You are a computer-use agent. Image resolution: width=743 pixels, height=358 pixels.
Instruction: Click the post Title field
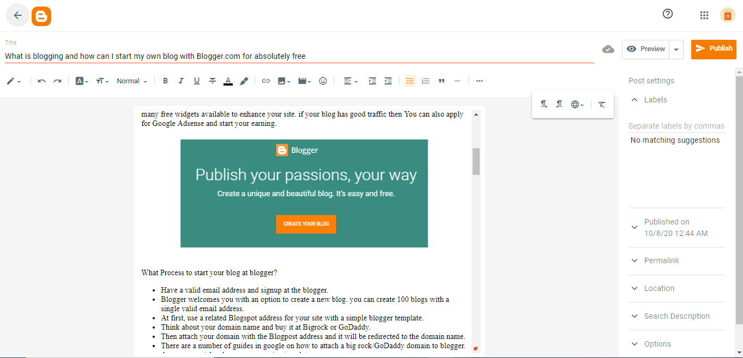299,56
